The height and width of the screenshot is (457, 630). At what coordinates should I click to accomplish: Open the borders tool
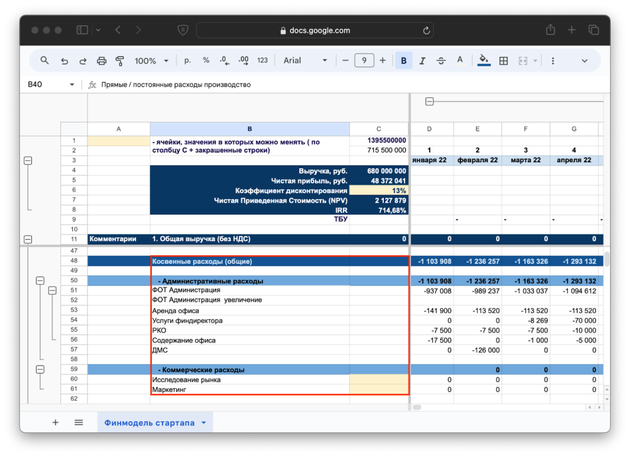pos(503,60)
